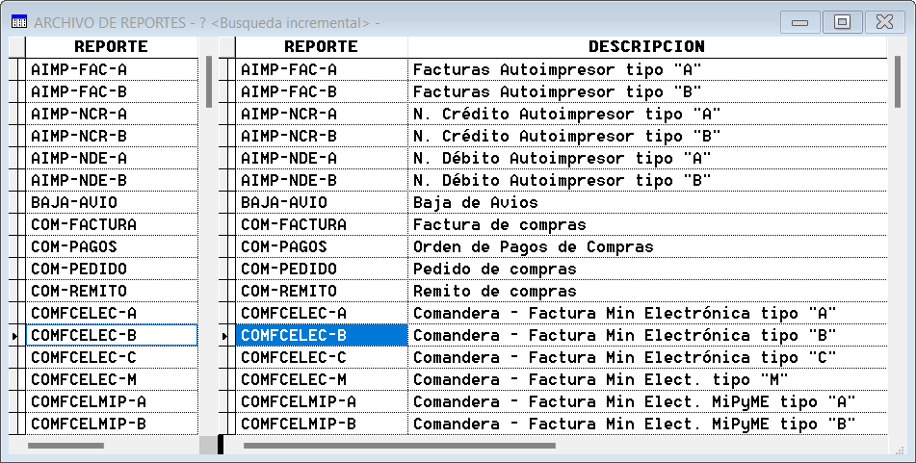Click the DESCRIPCION column header
The height and width of the screenshot is (463, 916).
646,47
